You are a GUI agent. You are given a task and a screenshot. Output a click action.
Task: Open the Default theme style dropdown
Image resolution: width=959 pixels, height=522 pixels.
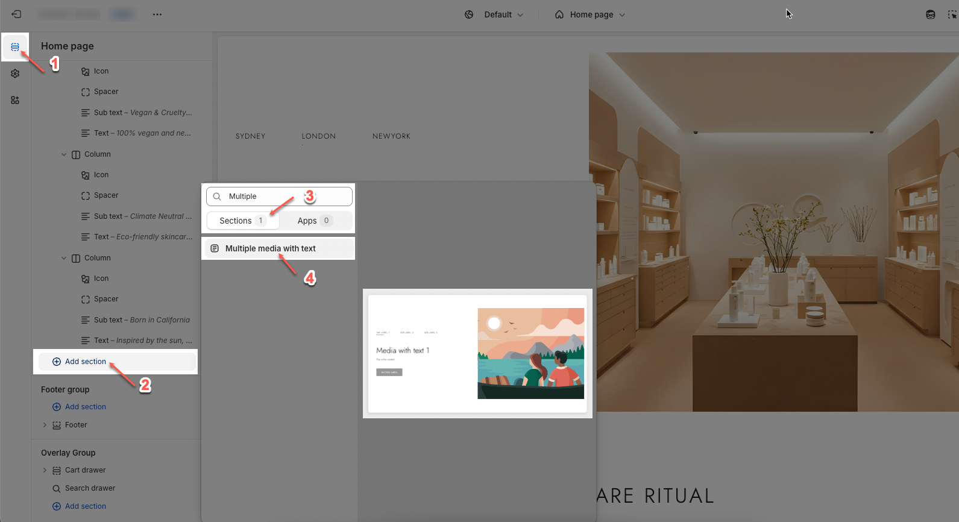click(x=494, y=14)
